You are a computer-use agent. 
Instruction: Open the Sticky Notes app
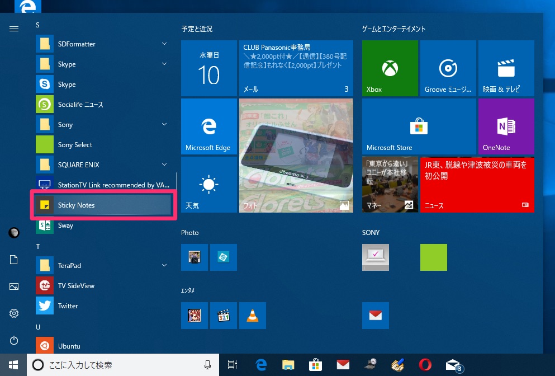(104, 205)
